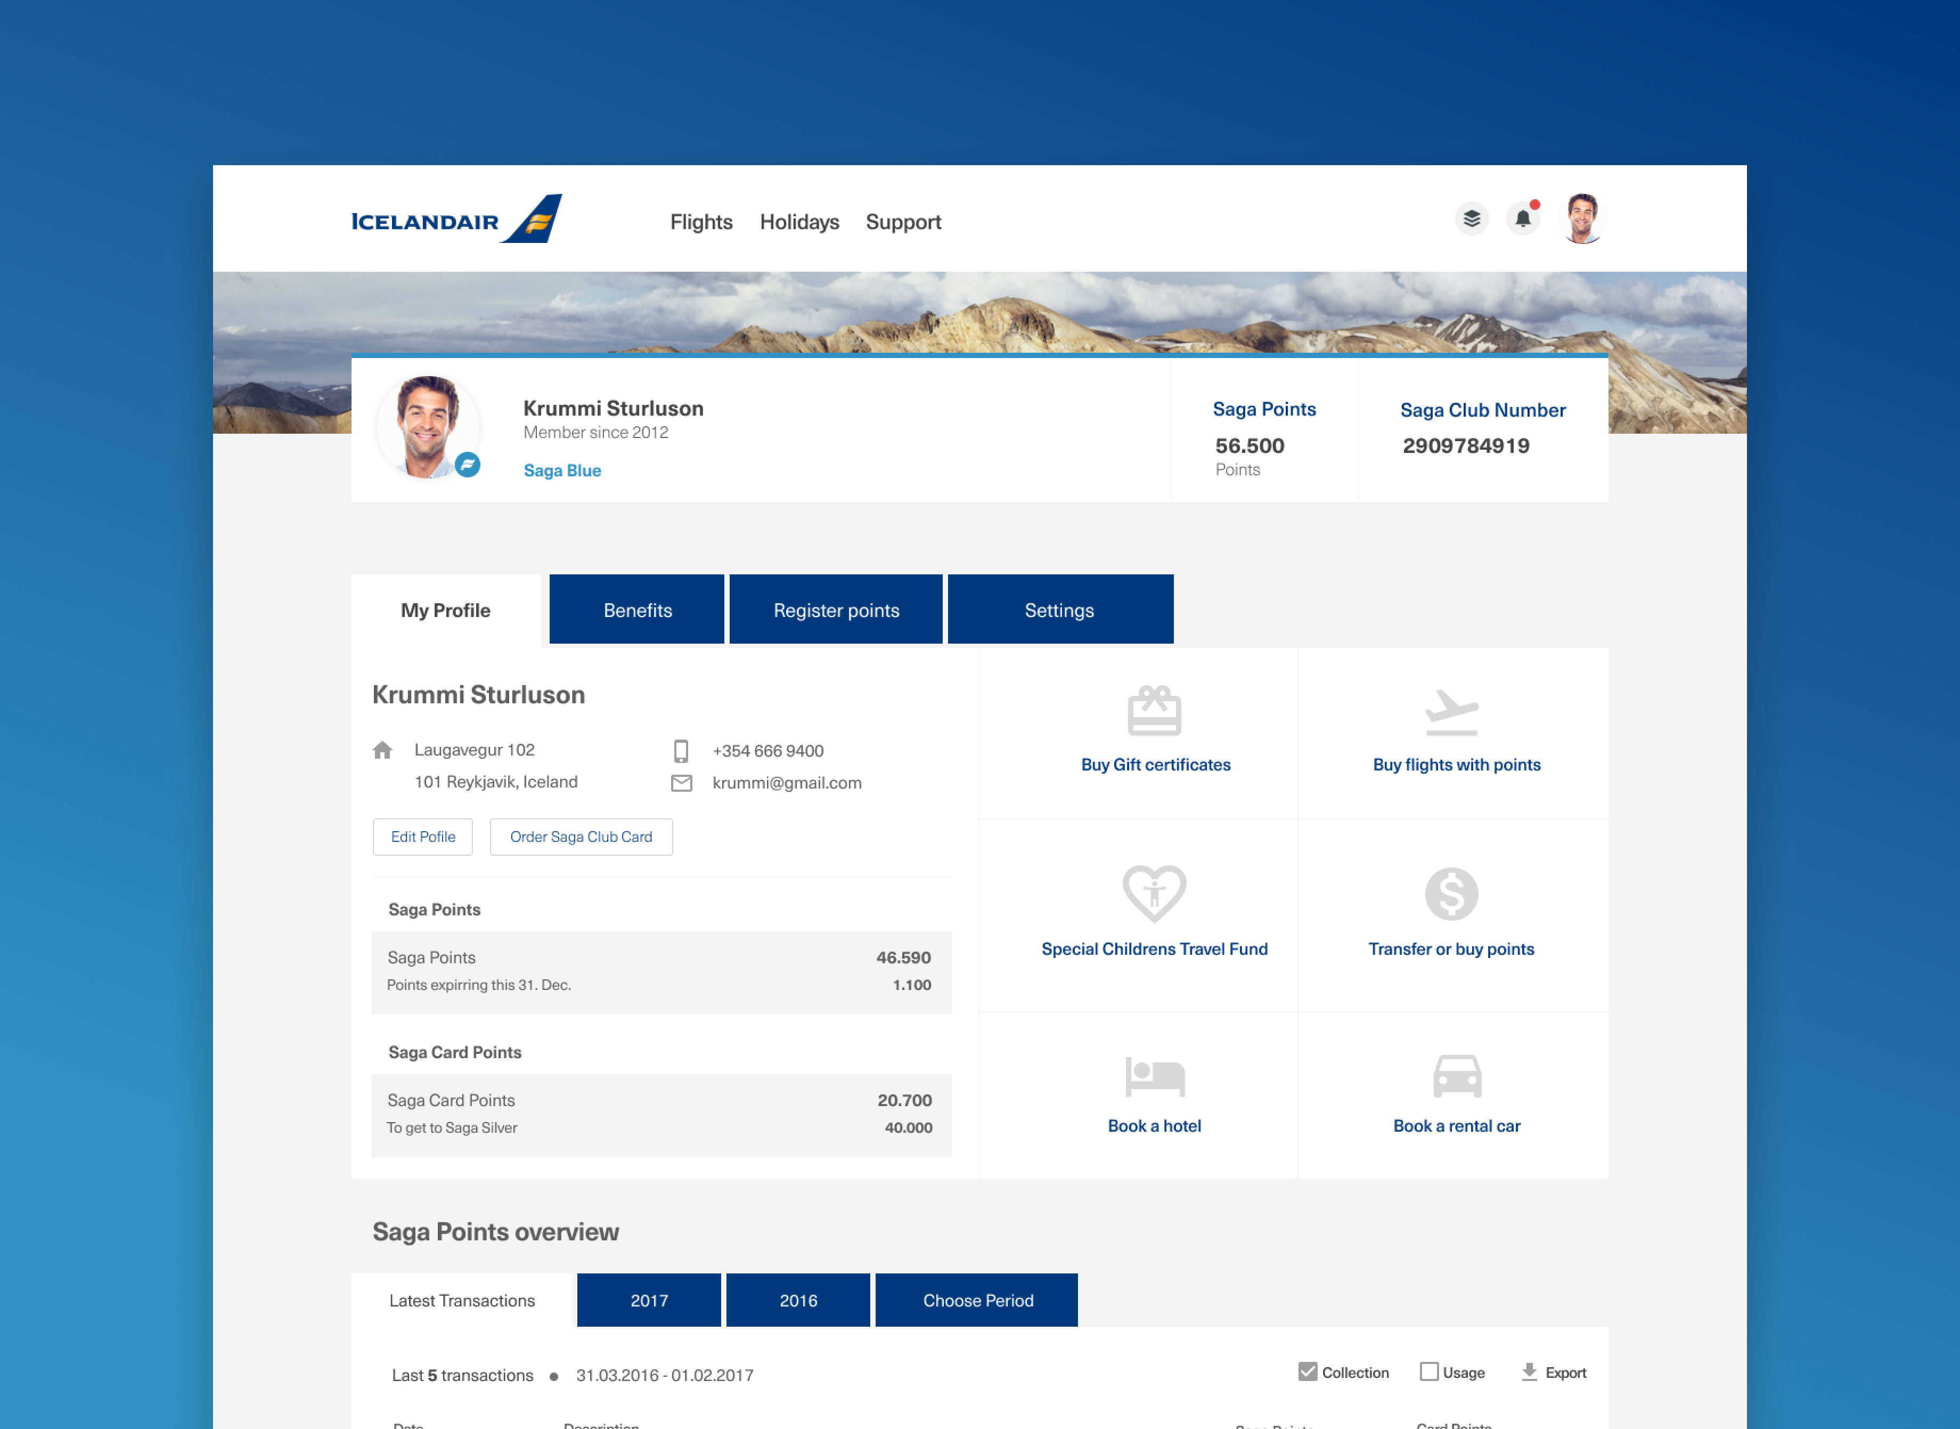The width and height of the screenshot is (1960, 1429).
Task: Click phone number +354 666 9400
Action: pyautogui.click(x=767, y=751)
